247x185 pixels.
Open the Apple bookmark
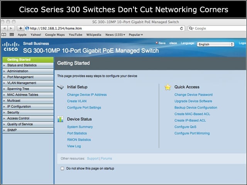click(x=22, y=35)
